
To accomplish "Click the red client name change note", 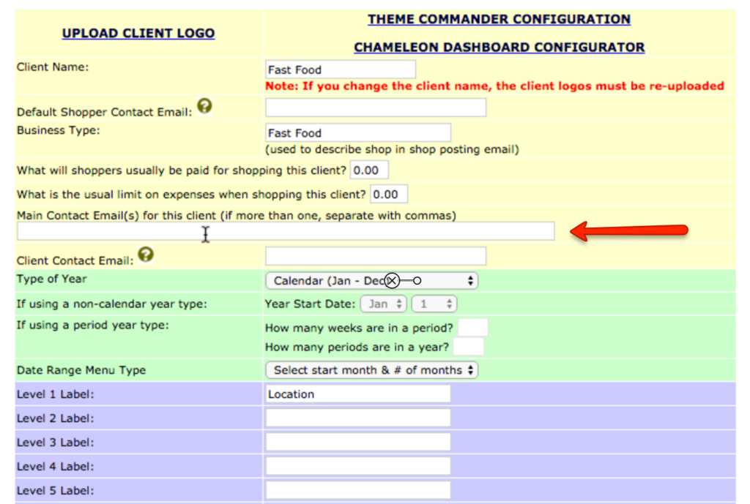I will click(x=494, y=86).
